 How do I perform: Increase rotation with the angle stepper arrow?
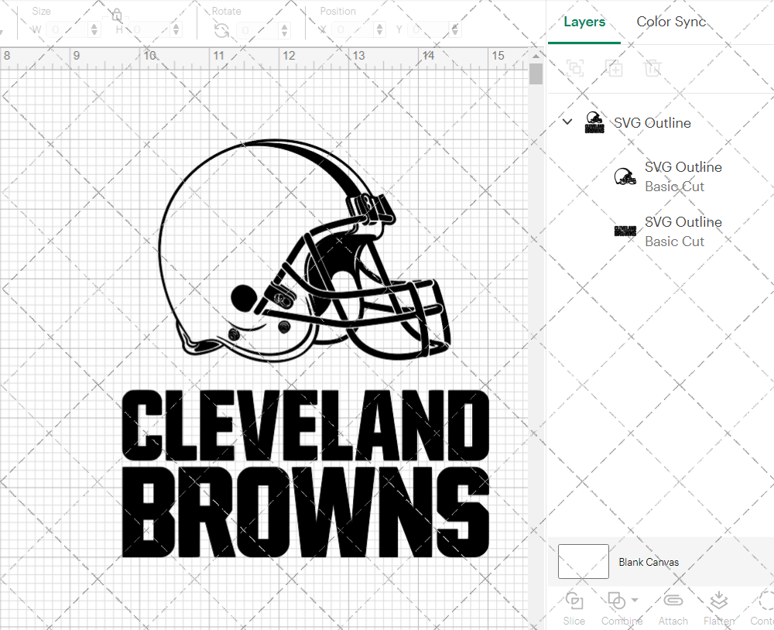pos(284,26)
